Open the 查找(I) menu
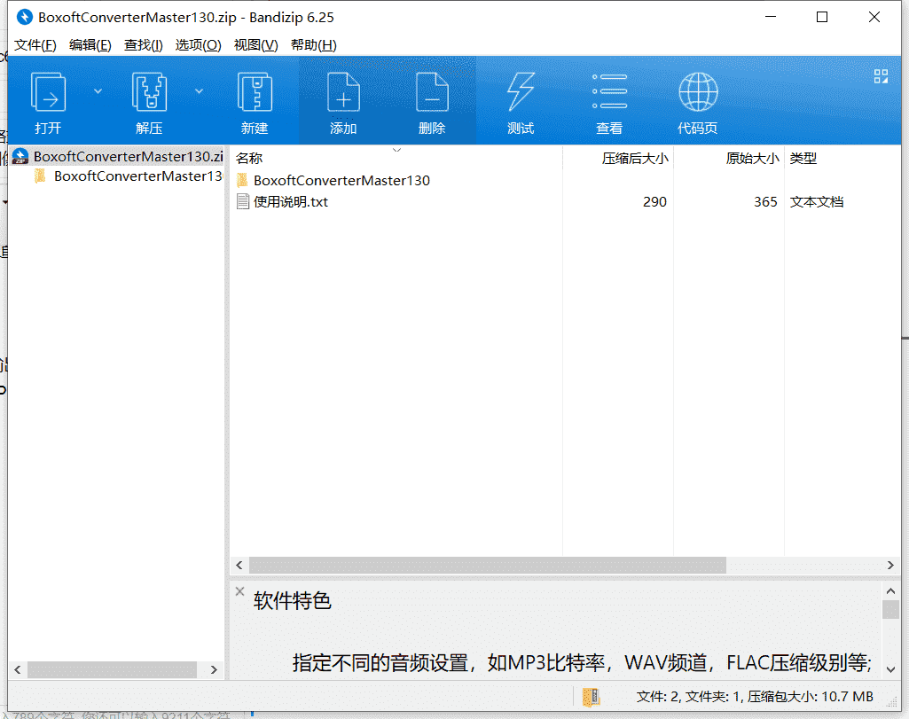 143,45
